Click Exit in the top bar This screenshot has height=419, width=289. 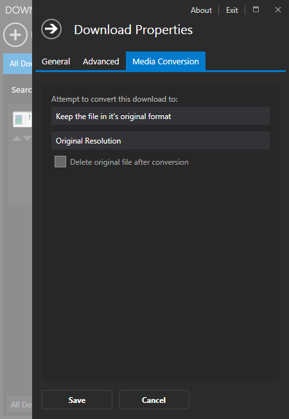[232, 10]
